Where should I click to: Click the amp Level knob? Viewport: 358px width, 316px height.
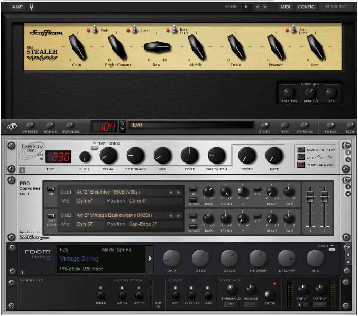tap(316, 47)
